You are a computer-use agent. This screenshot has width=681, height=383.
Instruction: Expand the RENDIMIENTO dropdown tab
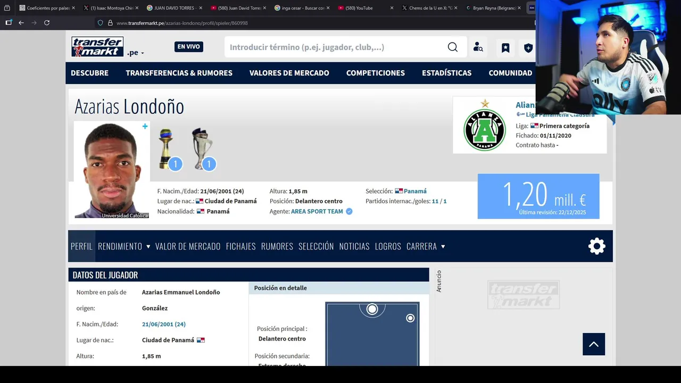(x=124, y=246)
